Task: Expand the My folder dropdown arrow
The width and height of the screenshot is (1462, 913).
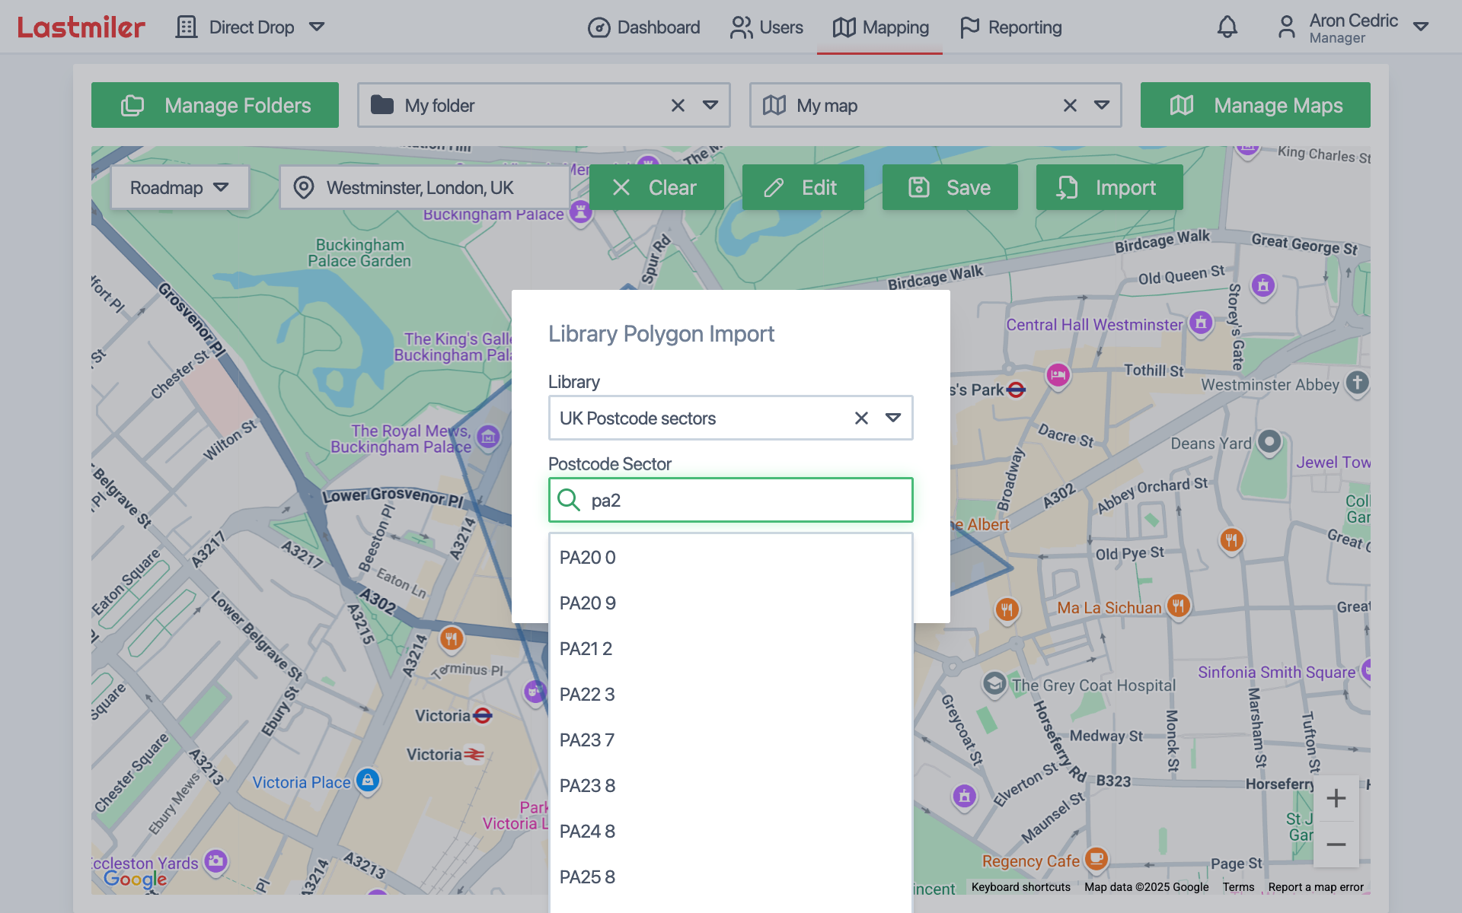Action: pyautogui.click(x=710, y=105)
